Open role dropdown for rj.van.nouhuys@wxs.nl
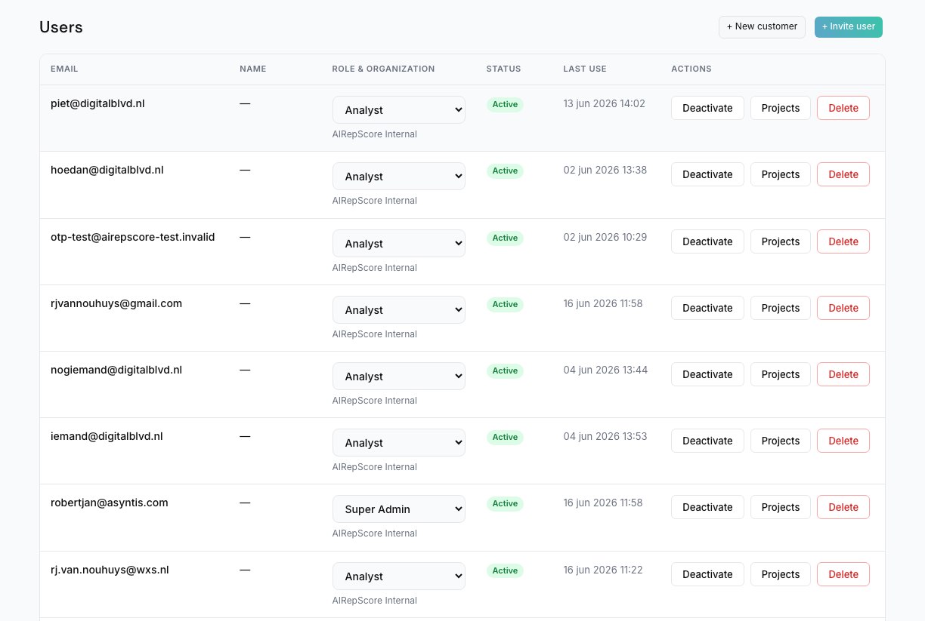 pyautogui.click(x=399, y=576)
